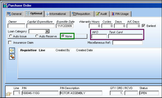Viewport: 162px width, 98px height.
Task: Click the W/O input field
Action: [99, 36]
